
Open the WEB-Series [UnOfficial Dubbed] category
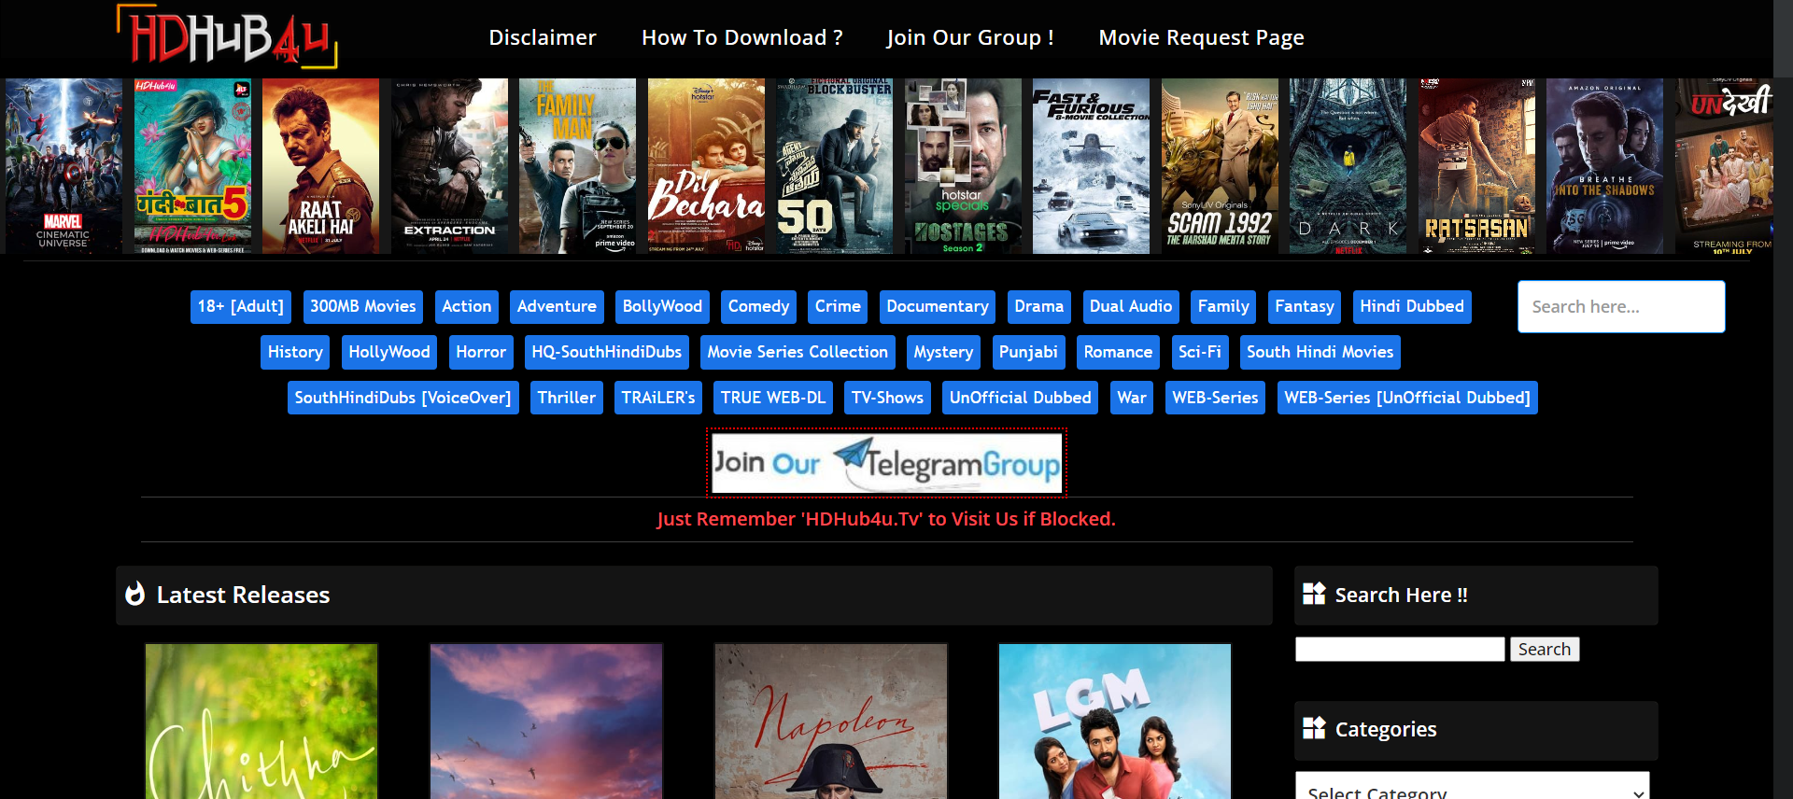coord(1406,399)
